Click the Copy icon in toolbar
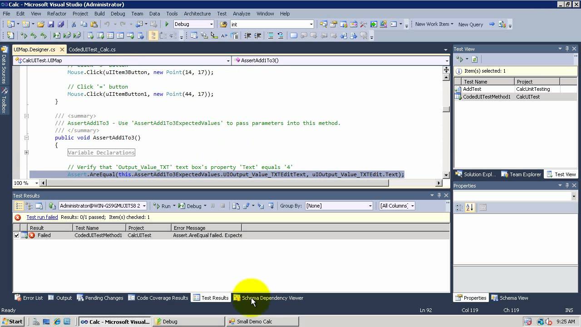Image resolution: width=581 pixels, height=327 pixels. (x=84, y=24)
